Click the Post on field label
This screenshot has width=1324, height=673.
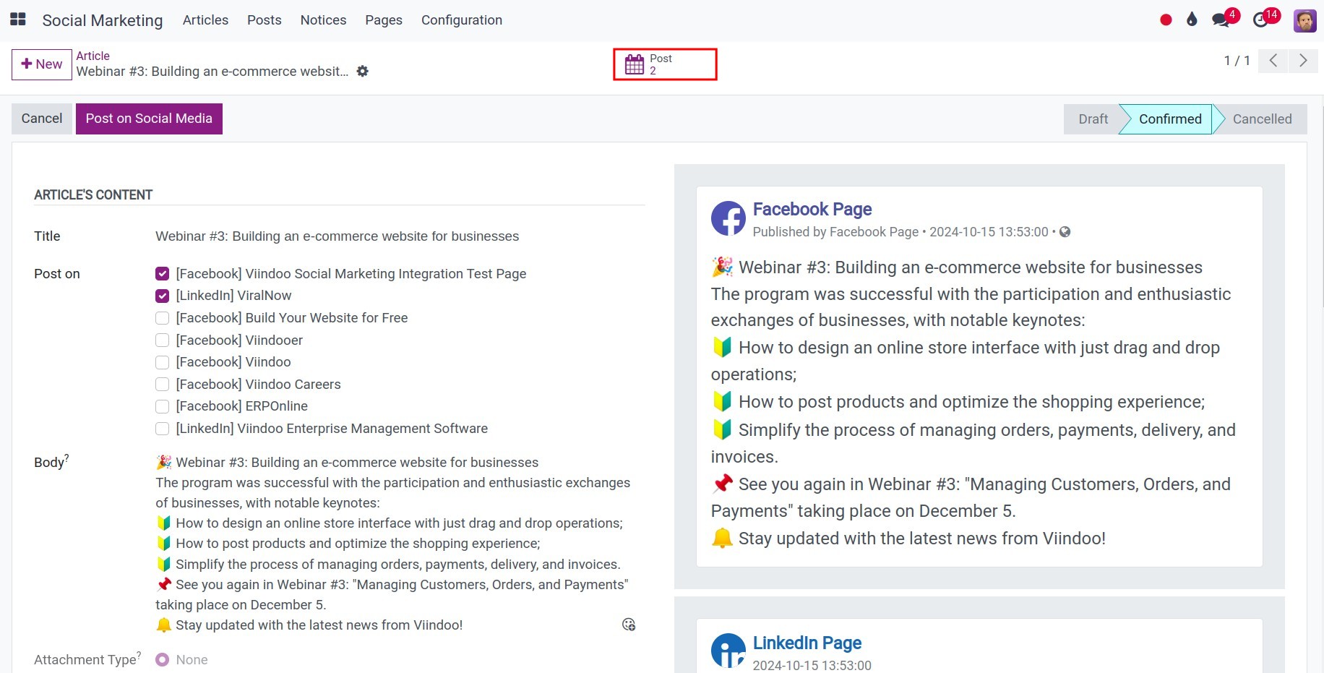pyautogui.click(x=57, y=274)
